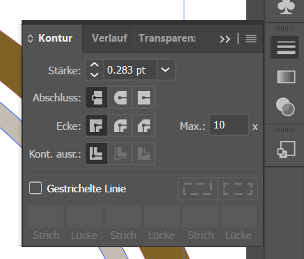304x259 pixels.
Task: Open Artboards panel icon in side dock
Action: (x=286, y=149)
